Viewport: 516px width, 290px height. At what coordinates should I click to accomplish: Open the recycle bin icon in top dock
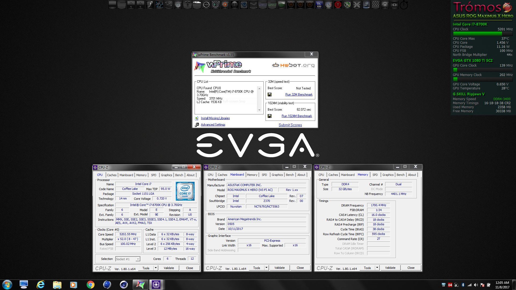click(394, 5)
